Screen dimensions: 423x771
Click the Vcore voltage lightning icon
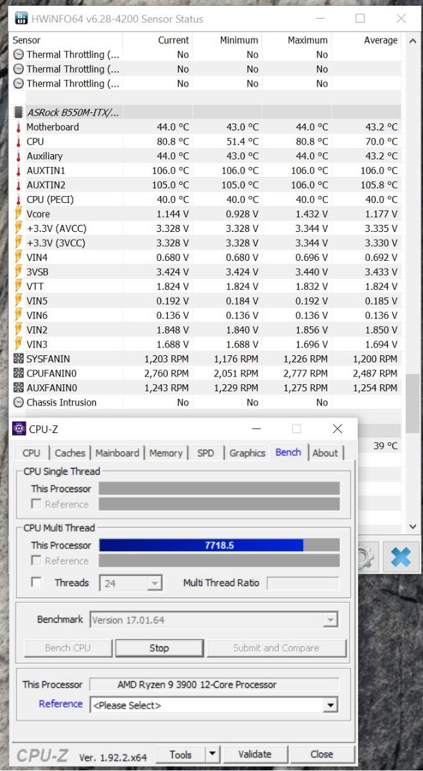(x=18, y=214)
